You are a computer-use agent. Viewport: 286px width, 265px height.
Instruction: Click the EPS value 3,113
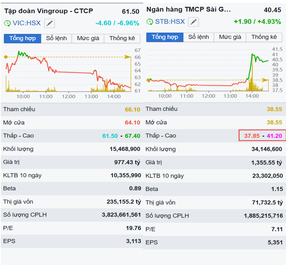pos(134,241)
